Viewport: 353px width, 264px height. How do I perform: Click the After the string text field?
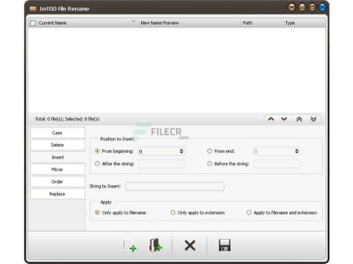click(x=162, y=164)
